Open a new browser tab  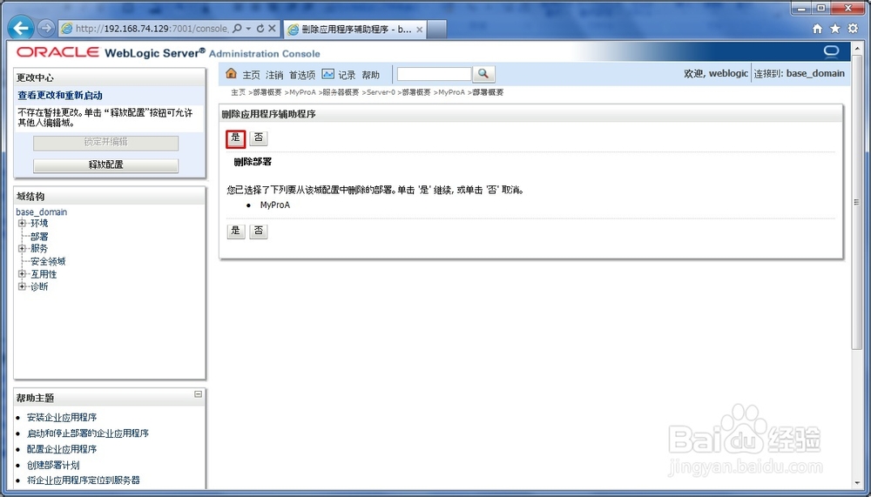(437, 30)
